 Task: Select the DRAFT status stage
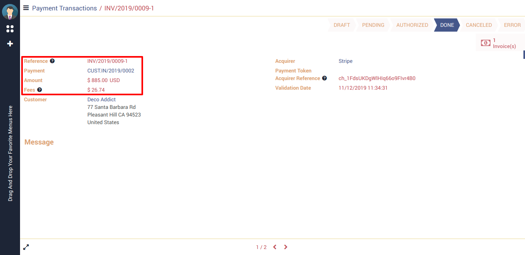click(341, 25)
